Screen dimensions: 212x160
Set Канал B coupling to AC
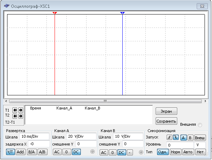[x=104, y=153]
